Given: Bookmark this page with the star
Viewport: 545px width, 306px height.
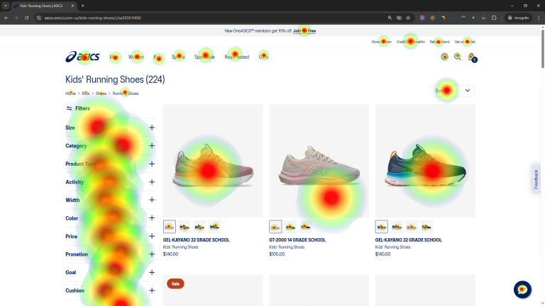Looking at the screenshot, I should pyautogui.click(x=408, y=18).
